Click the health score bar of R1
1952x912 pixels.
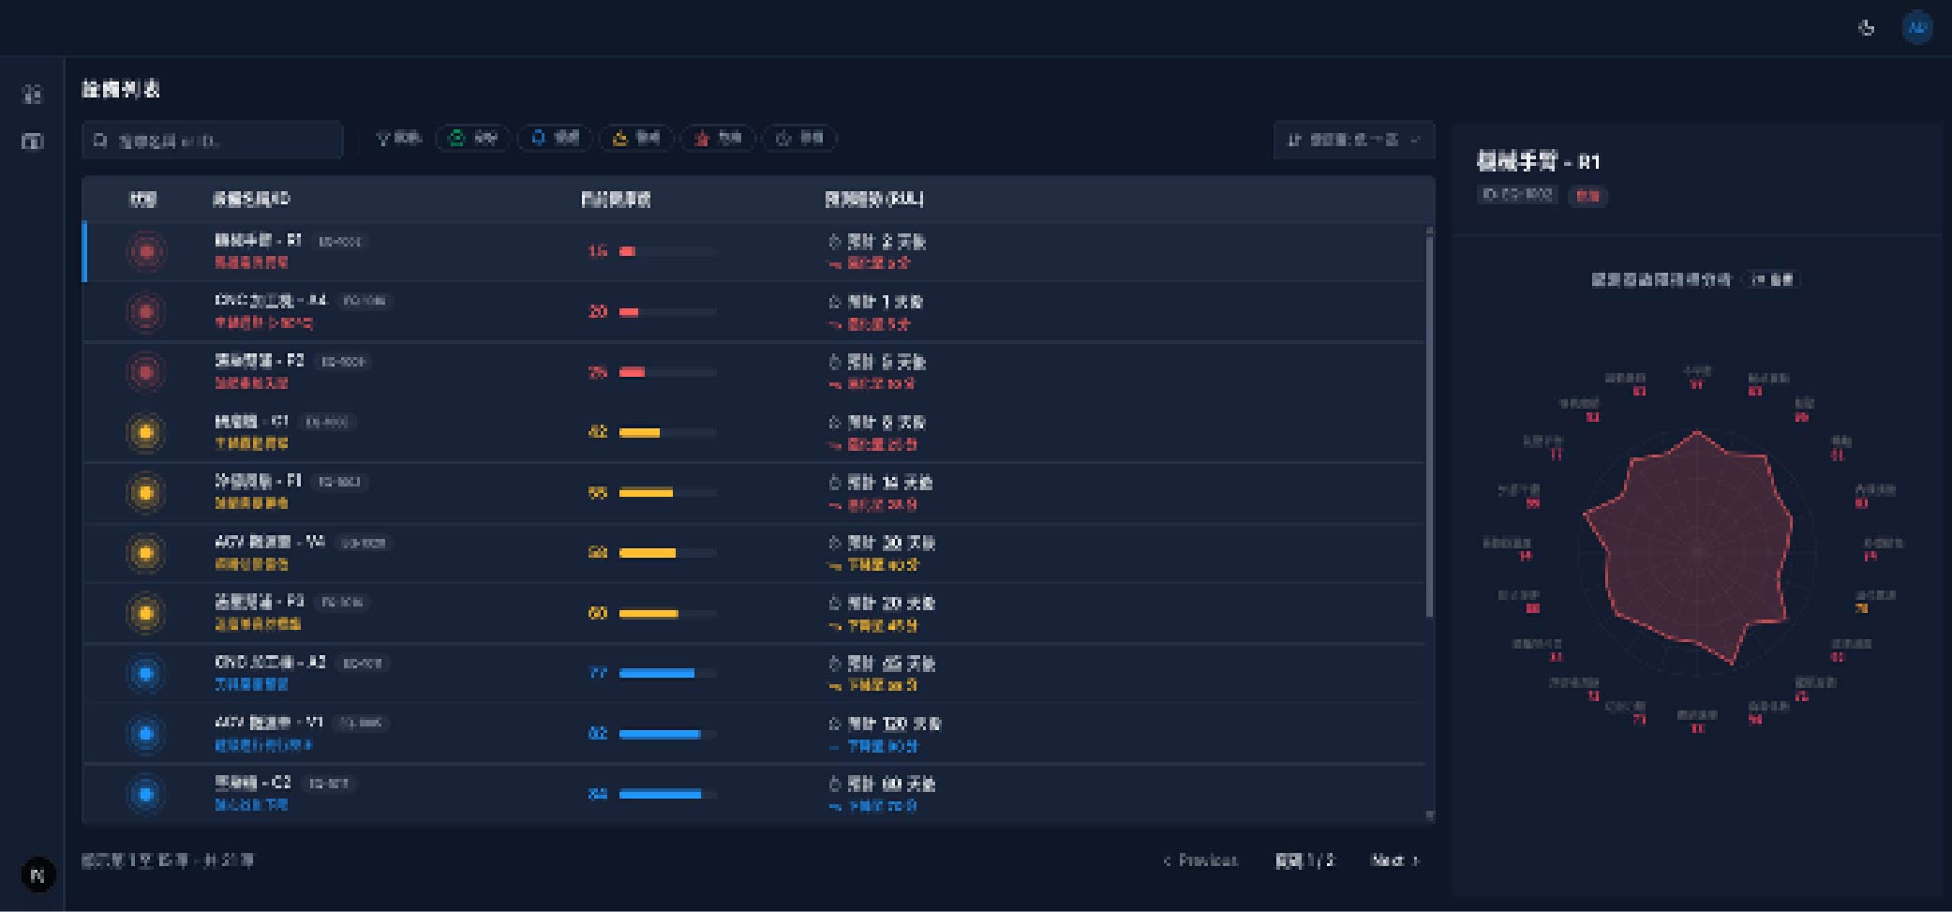pos(667,251)
